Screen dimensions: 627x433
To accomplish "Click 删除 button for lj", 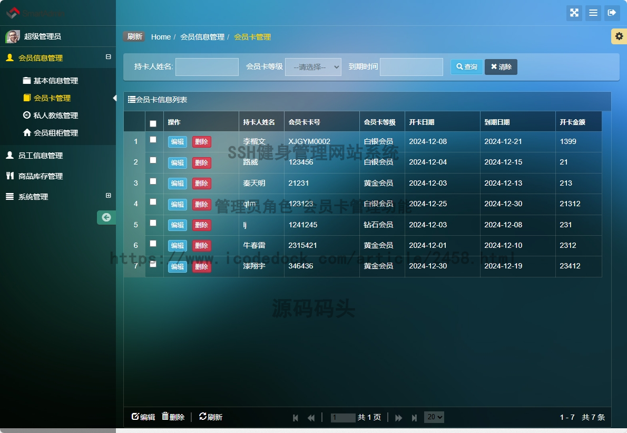I will (x=201, y=225).
